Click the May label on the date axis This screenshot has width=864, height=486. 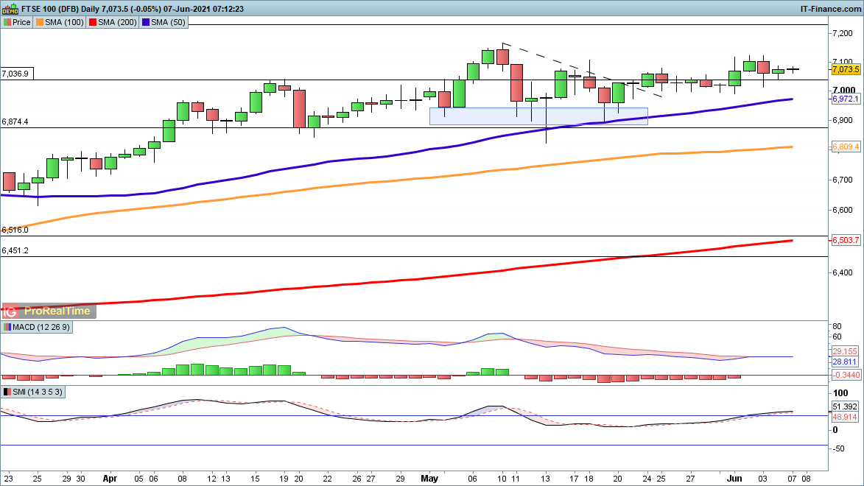click(429, 478)
